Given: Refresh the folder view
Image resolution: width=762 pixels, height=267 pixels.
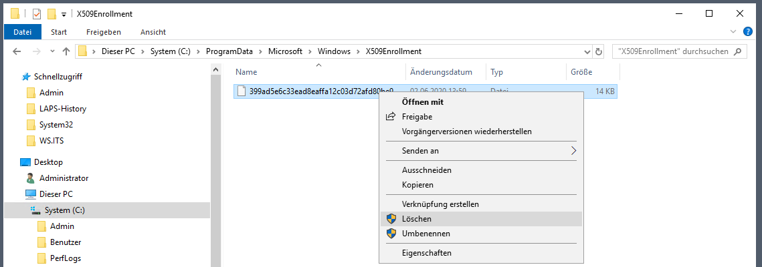Looking at the screenshot, I should pos(599,51).
